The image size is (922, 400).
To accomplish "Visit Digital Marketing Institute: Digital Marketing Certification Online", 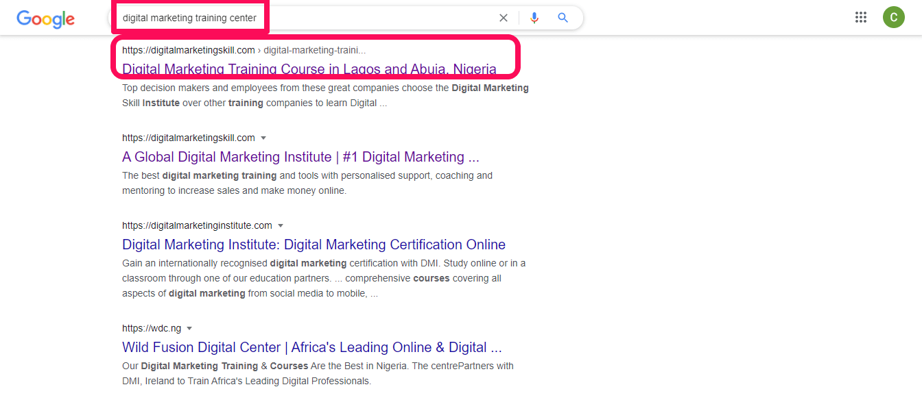I will click(x=314, y=245).
